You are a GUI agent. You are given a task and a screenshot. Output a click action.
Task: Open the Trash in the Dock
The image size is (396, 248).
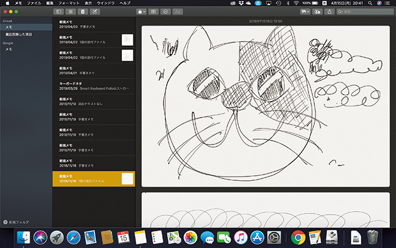[372, 238]
